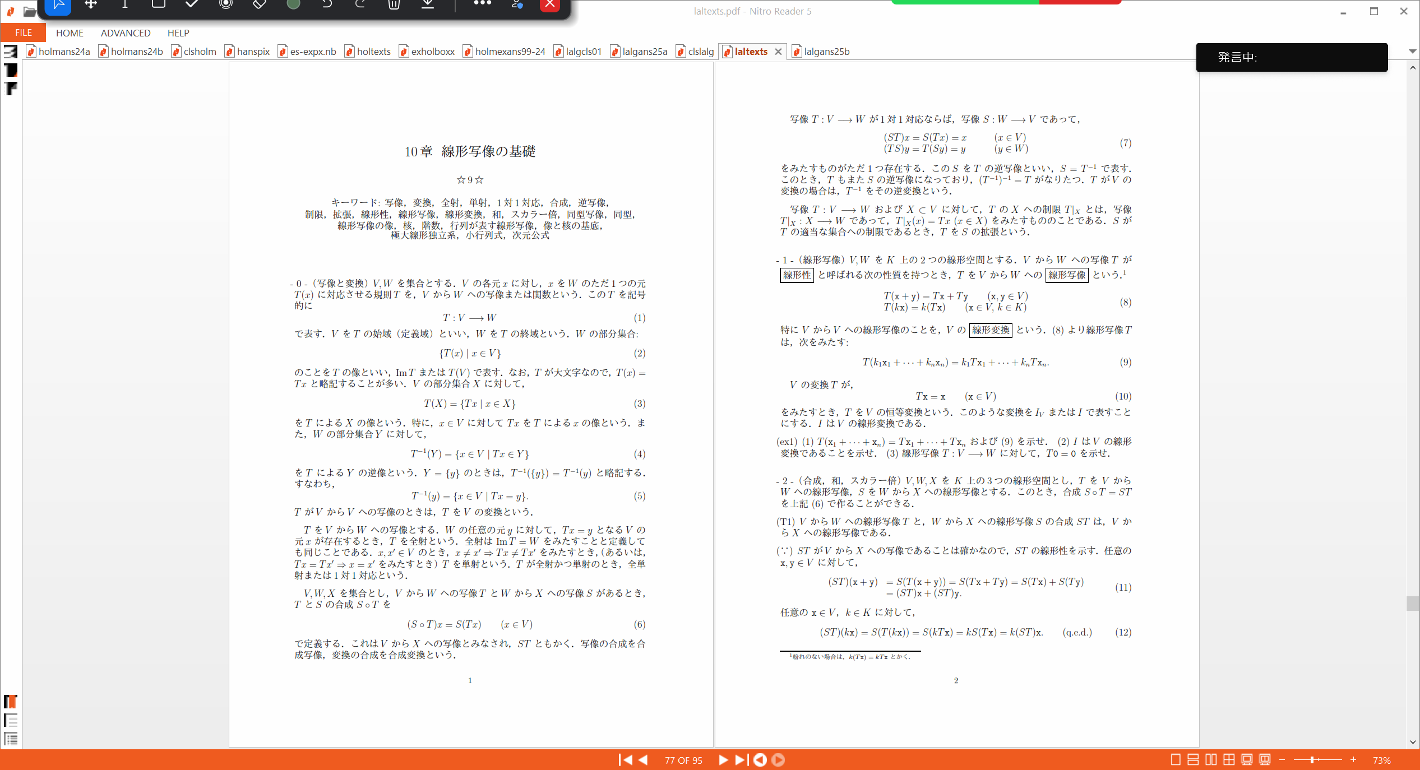Click the top-left stacked lines sidebar icon

point(11,52)
